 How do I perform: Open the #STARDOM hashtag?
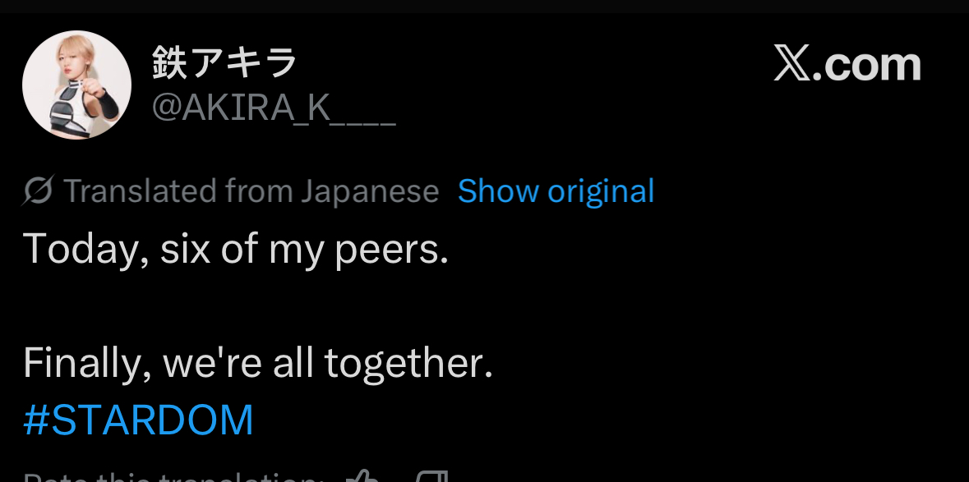click(x=138, y=420)
